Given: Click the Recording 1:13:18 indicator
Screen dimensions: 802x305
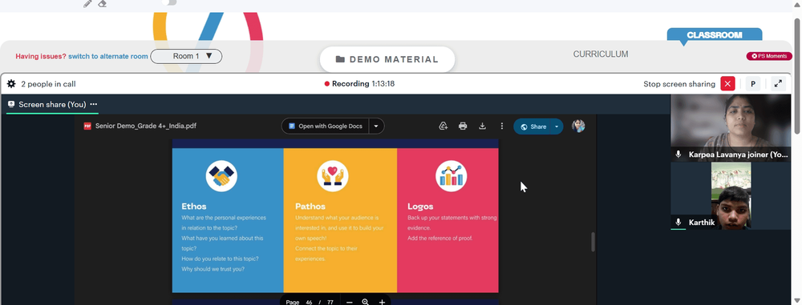Looking at the screenshot, I should click(359, 84).
